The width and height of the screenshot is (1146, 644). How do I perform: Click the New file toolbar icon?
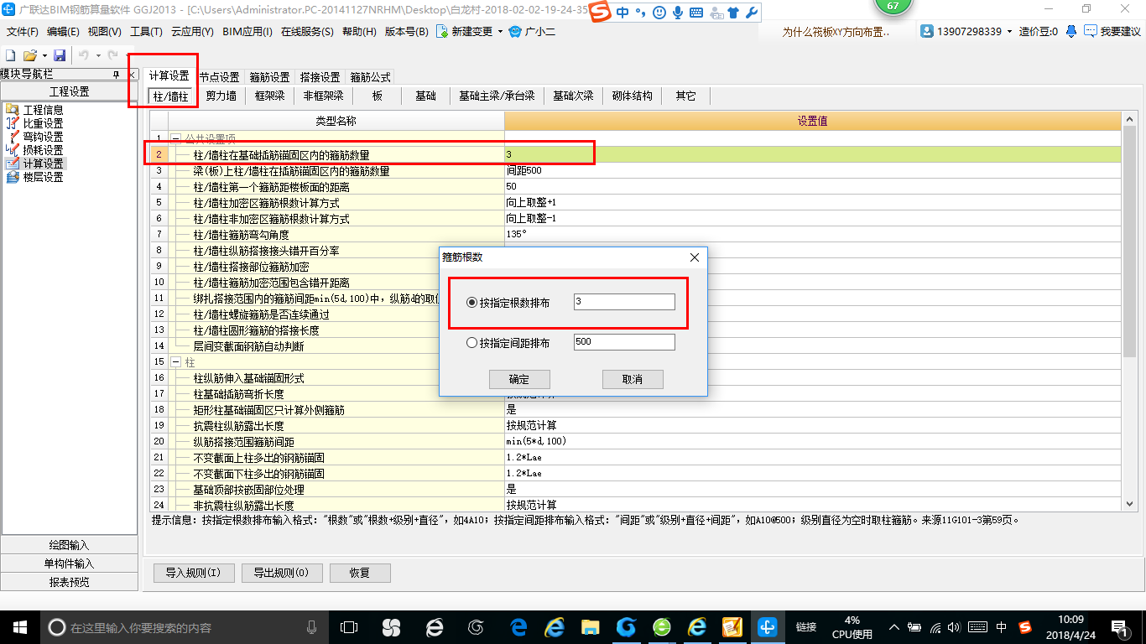click(x=11, y=55)
